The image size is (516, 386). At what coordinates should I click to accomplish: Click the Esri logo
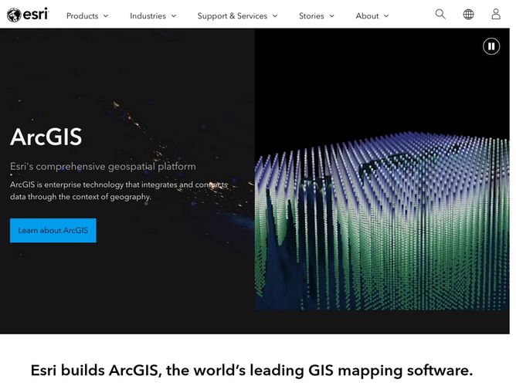coord(28,15)
